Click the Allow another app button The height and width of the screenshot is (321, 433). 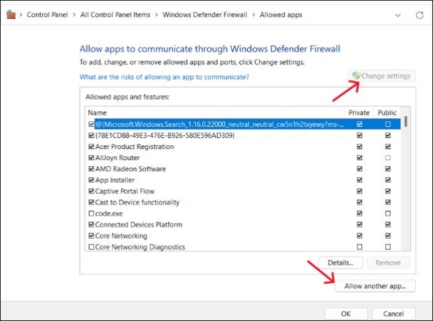375,286
